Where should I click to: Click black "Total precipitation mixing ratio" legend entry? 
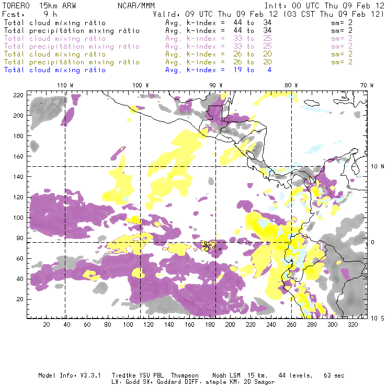point(72,31)
